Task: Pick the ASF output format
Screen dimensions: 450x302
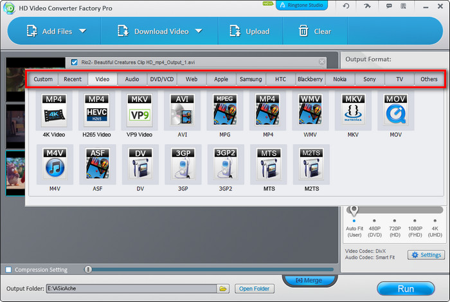Action: (x=98, y=165)
